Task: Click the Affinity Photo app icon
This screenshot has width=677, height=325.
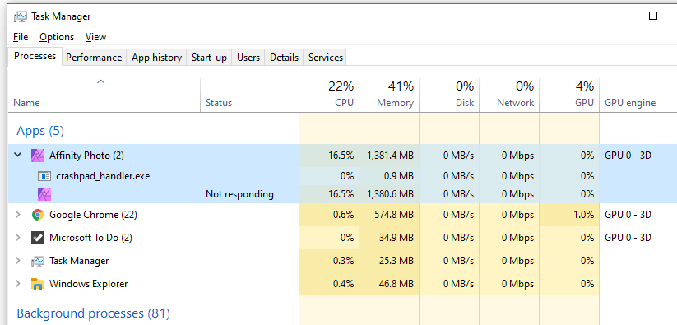Action: [38, 156]
